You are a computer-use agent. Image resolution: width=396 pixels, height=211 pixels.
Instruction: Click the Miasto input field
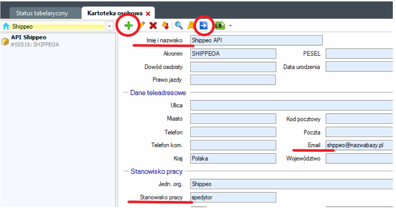233,119
